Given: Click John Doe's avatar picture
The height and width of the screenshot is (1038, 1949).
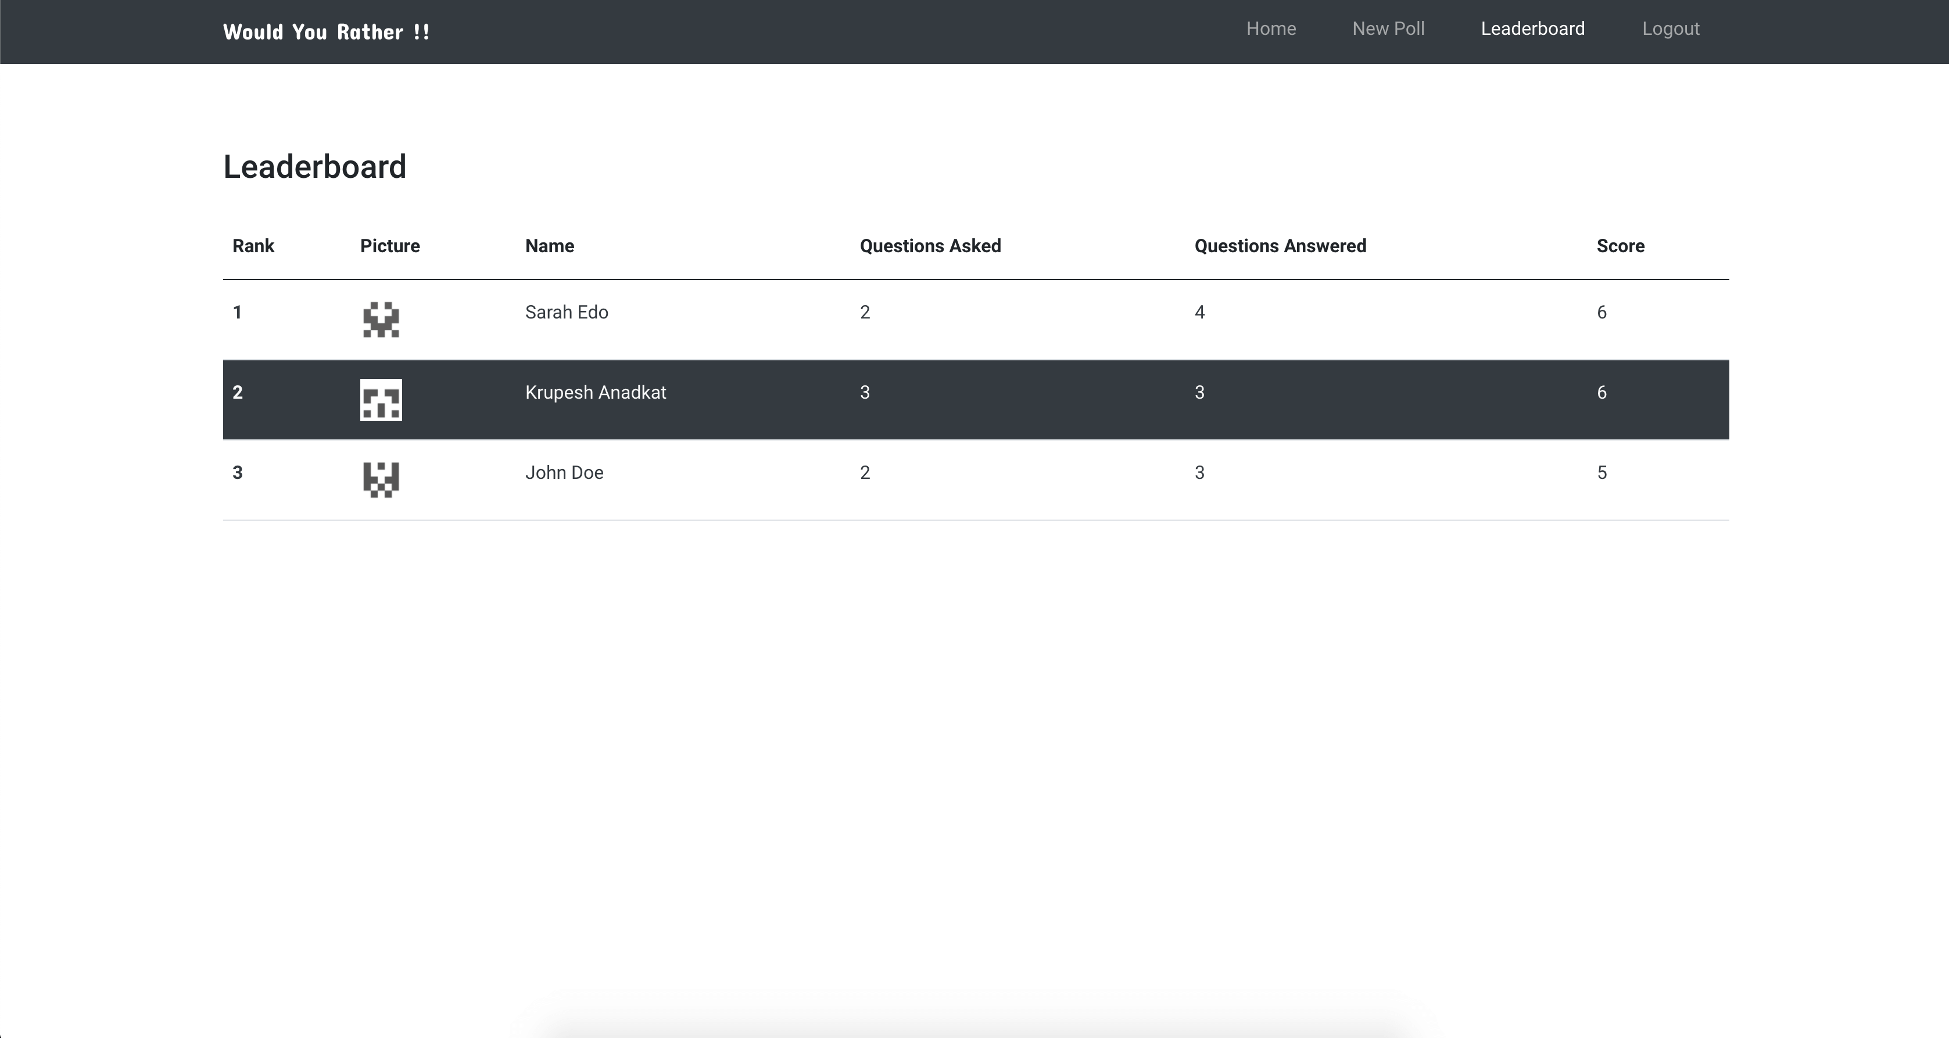Looking at the screenshot, I should 381,479.
